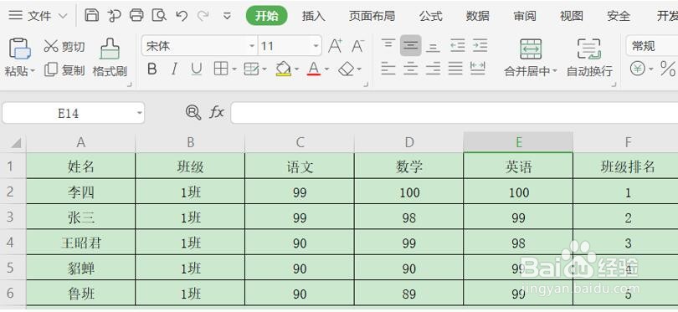This screenshot has width=678, height=312.
Task: Switch to the 安全 tab
Action: [619, 16]
